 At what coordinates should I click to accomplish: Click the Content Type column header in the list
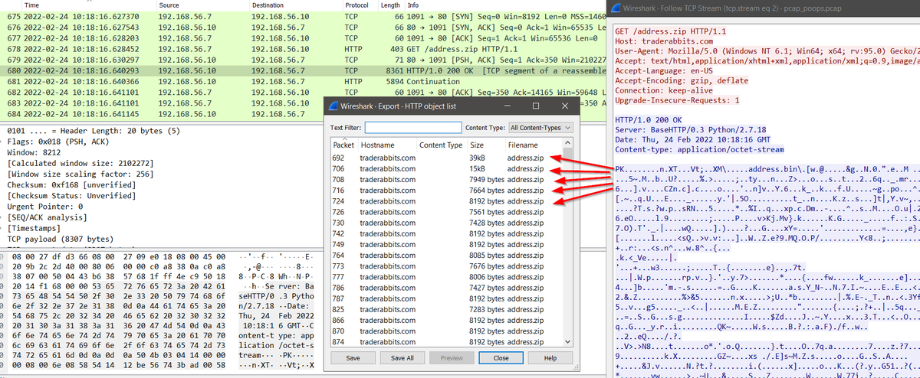(x=441, y=145)
